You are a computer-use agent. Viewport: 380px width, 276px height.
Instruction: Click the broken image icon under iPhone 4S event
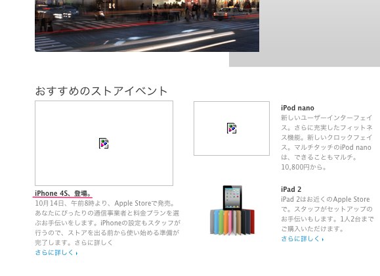(104, 143)
